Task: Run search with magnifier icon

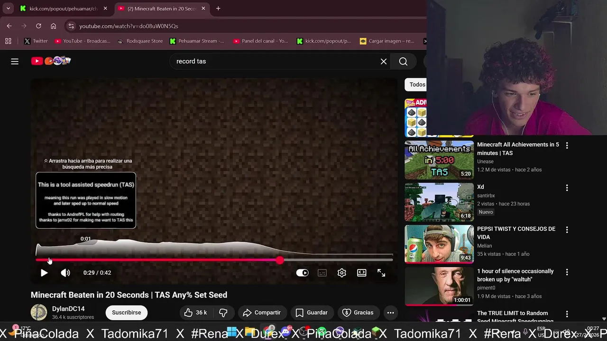Action: [x=403, y=61]
